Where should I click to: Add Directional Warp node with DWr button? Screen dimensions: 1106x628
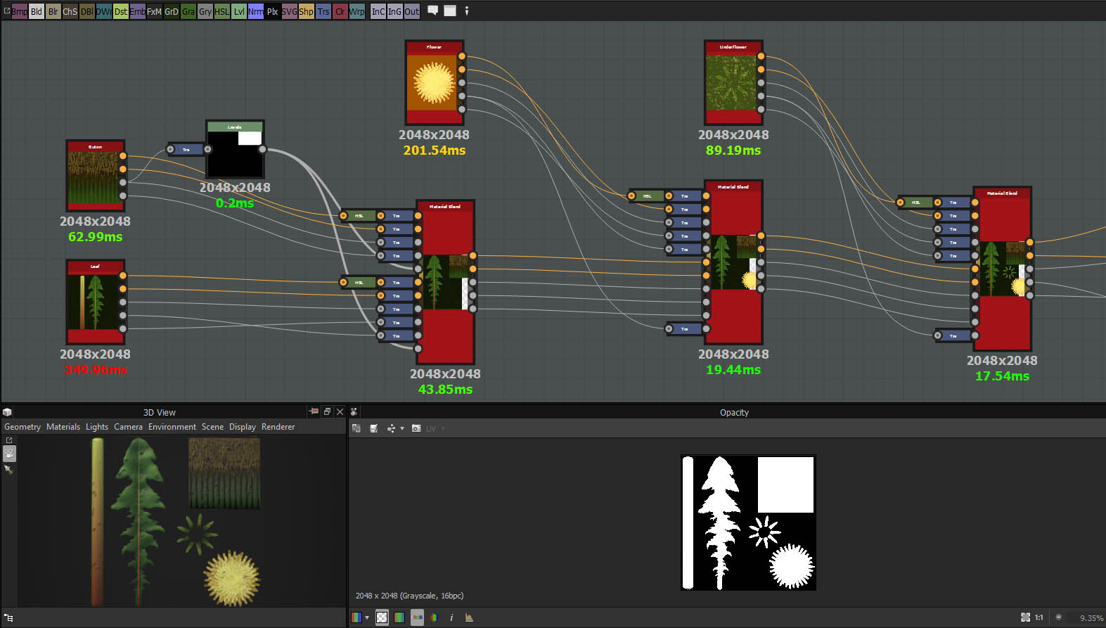104,11
